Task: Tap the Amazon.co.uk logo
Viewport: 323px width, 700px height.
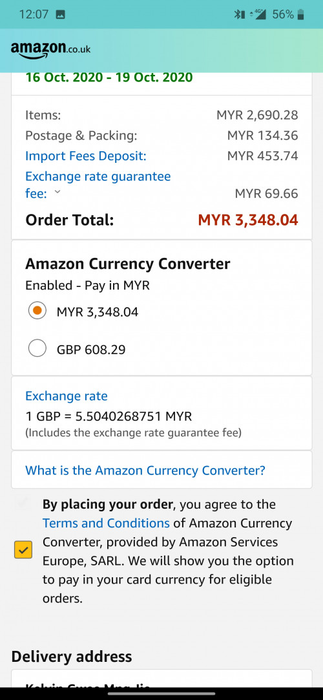Action: pos(50,50)
